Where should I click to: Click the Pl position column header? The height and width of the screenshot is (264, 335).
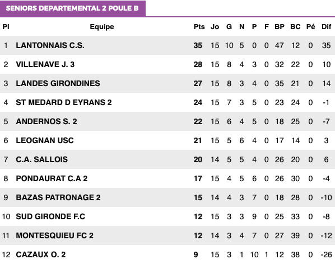6,27
